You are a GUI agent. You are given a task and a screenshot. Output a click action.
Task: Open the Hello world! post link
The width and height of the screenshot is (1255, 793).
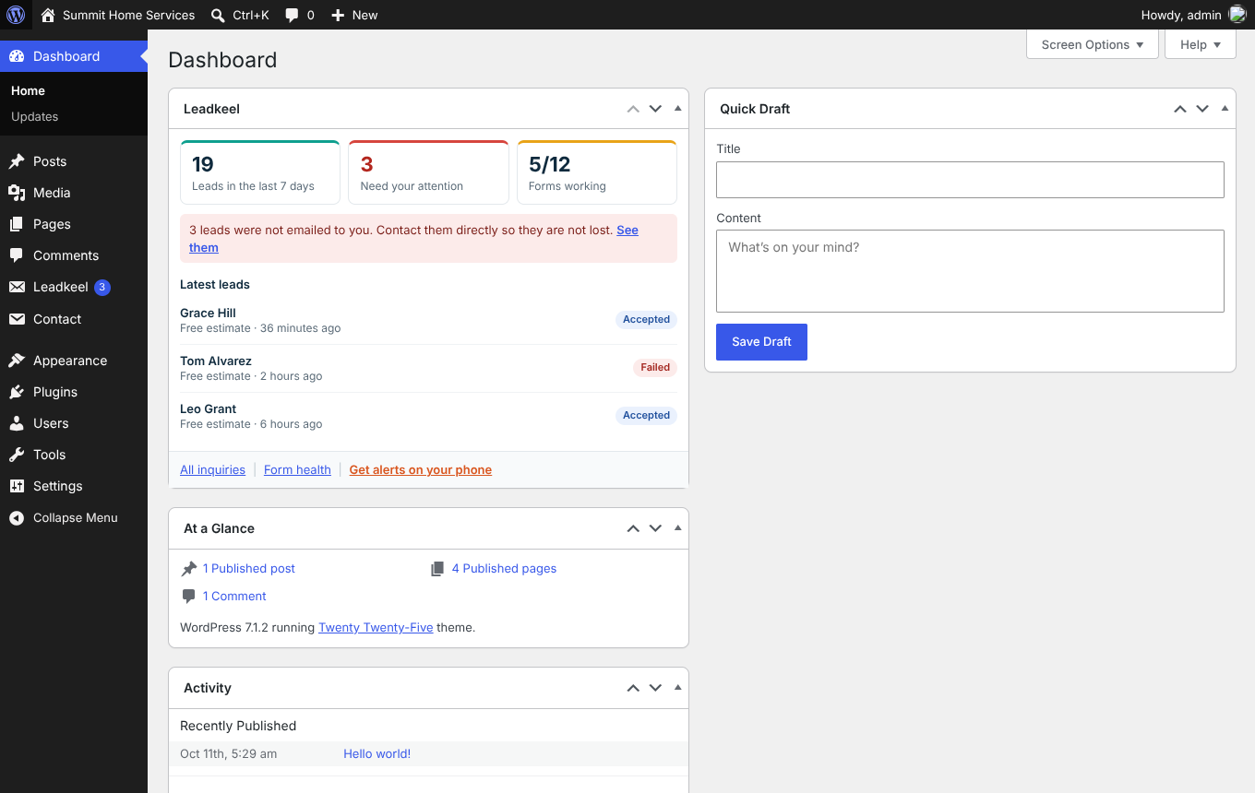376,754
